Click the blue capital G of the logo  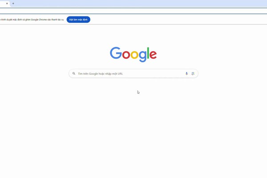pos(116,53)
